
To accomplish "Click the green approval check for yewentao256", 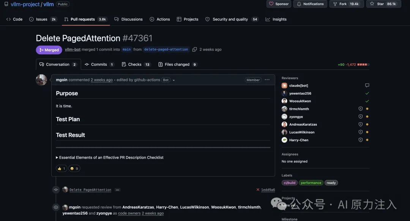I will click(x=367, y=93).
